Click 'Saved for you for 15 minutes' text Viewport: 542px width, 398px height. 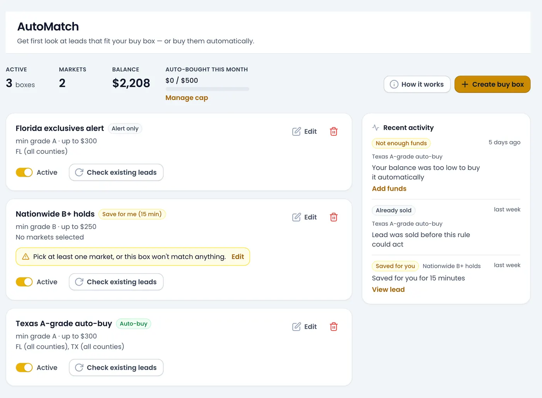click(419, 278)
